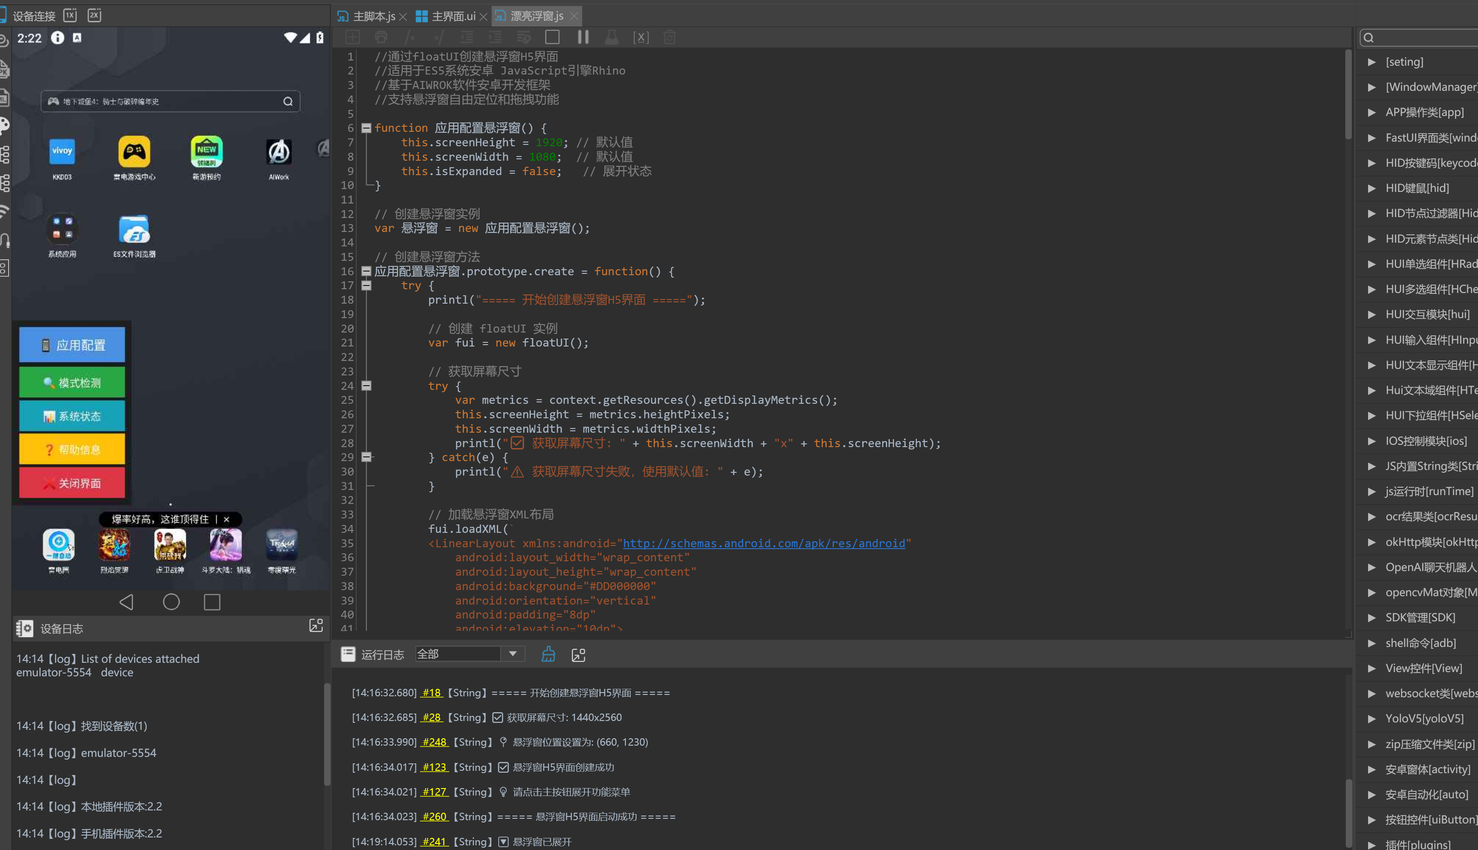Click the stop script square icon
Viewport: 1478px width, 850px height.
click(x=552, y=37)
